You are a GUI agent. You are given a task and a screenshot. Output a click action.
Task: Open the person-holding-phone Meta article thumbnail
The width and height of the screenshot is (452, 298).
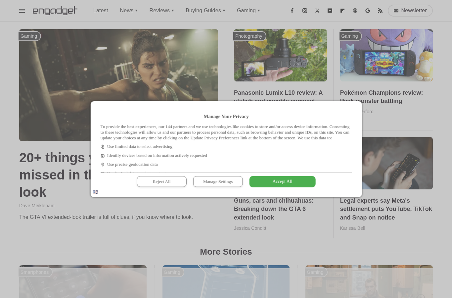coord(397,163)
